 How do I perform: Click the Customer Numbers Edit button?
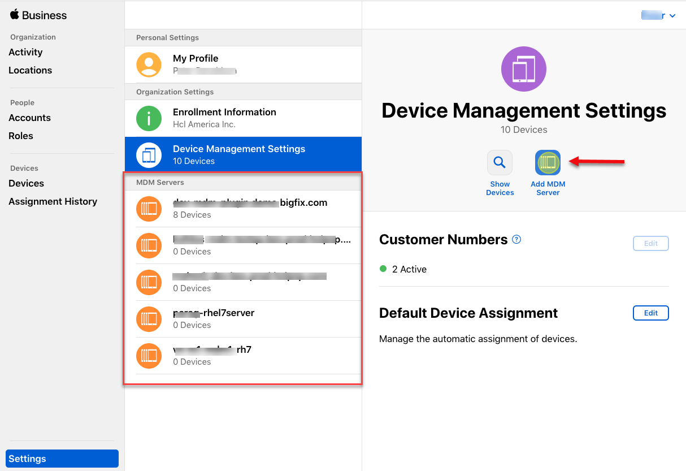point(650,244)
